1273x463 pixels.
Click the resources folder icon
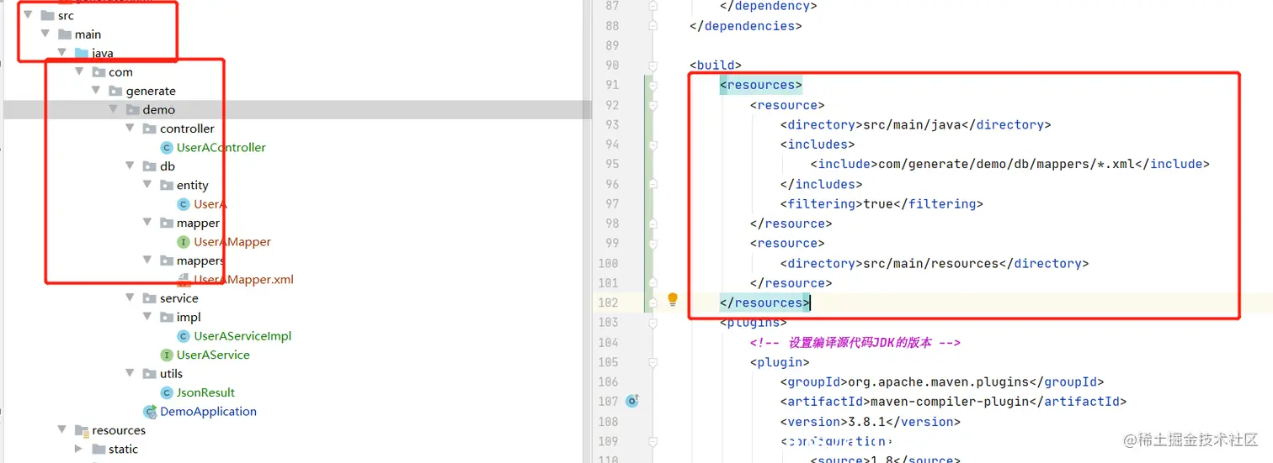[x=82, y=429]
